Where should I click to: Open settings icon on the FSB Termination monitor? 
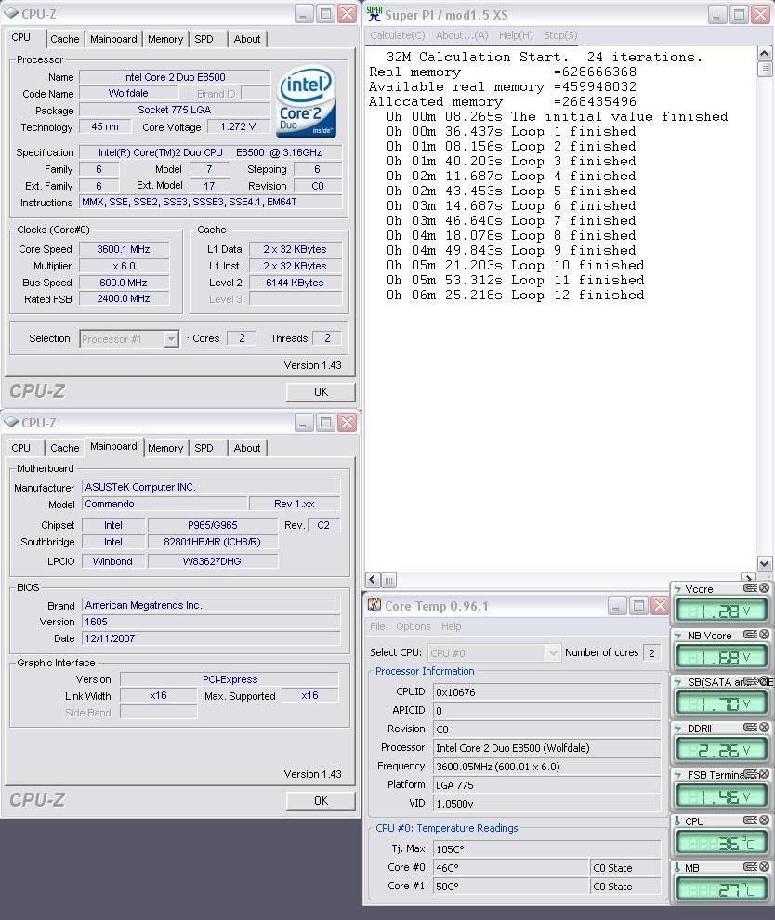(749, 774)
